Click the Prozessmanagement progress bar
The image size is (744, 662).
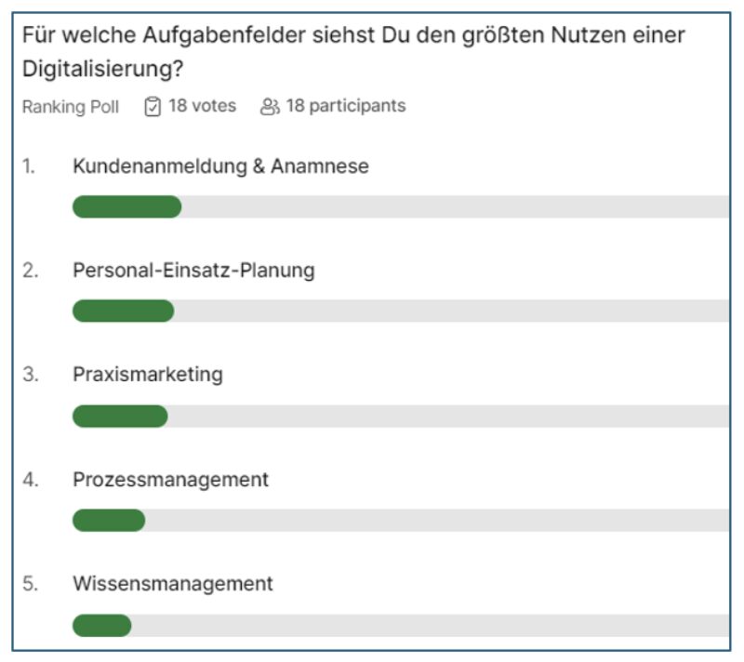(109, 520)
